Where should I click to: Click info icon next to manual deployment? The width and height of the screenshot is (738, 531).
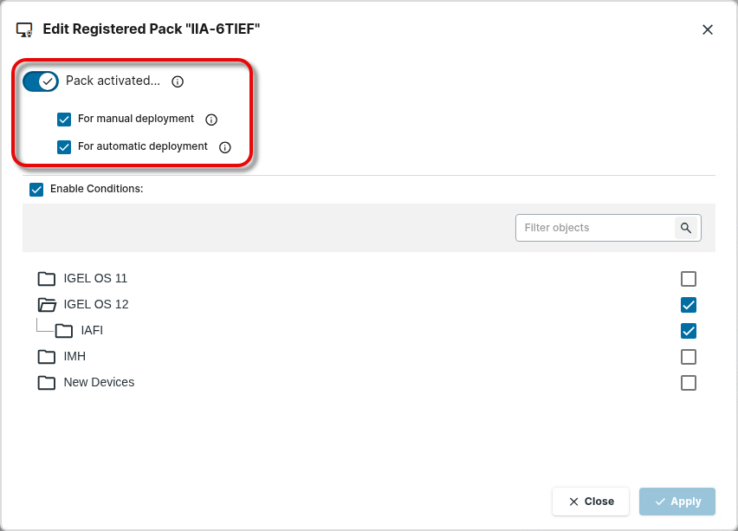(210, 120)
